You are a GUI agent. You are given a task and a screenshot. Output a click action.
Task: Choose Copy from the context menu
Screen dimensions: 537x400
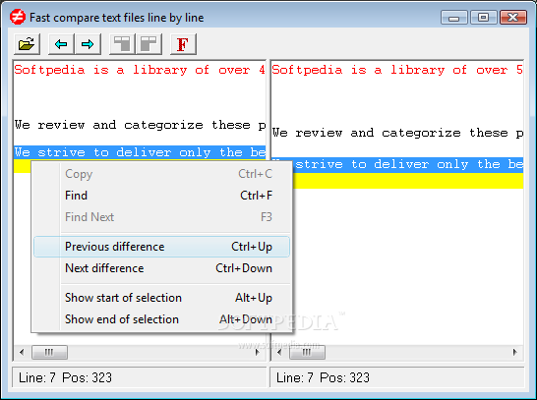tap(161, 174)
